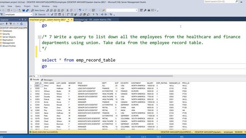The width and height of the screenshot is (246, 138).
Task: Open Object Explorer window position dropdown
Action: [20, 20]
